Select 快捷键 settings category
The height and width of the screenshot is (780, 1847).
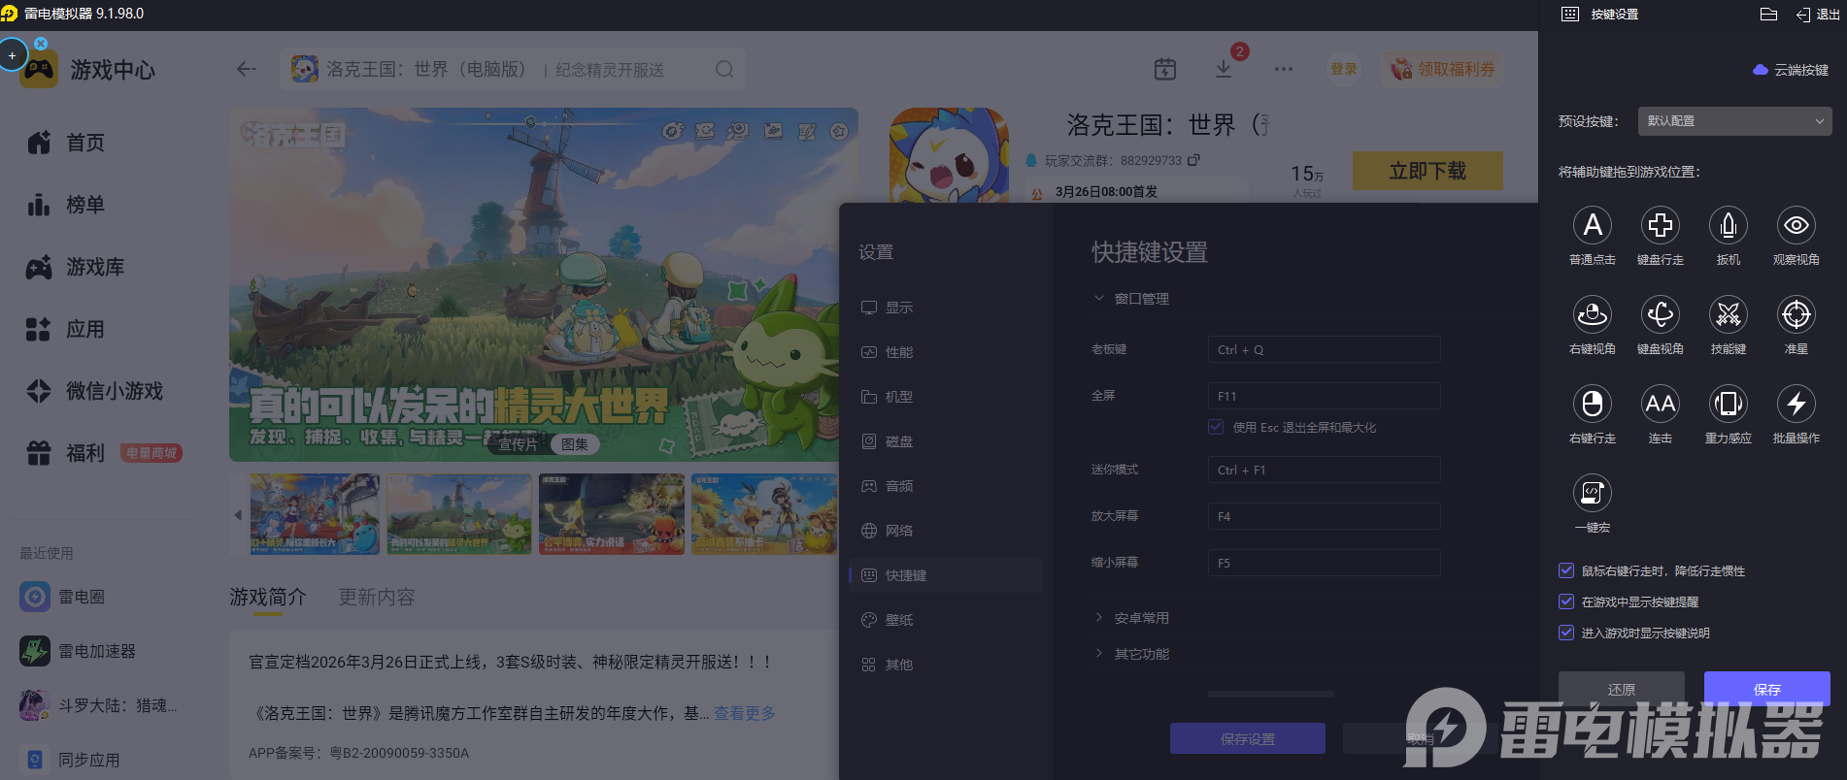pyautogui.click(x=946, y=575)
